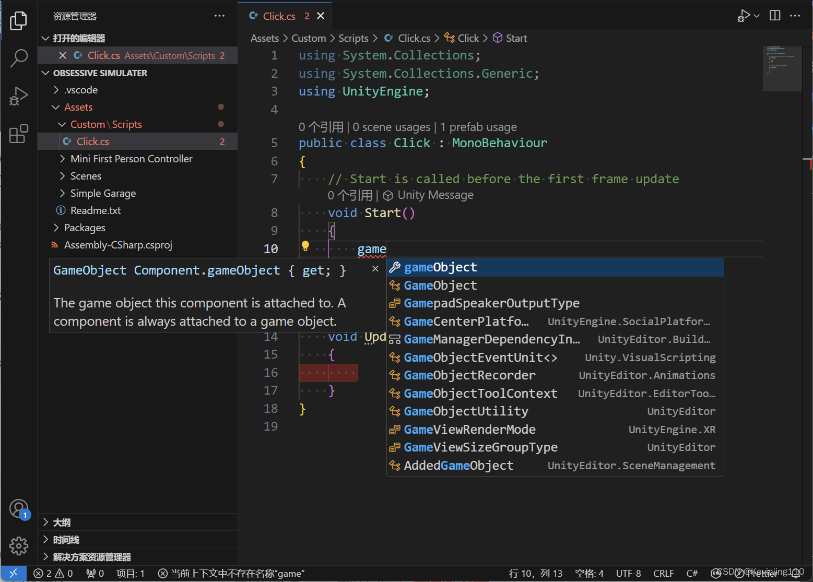Click CRLF in the status bar
The height and width of the screenshot is (582, 813).
(x=663, y=573)
